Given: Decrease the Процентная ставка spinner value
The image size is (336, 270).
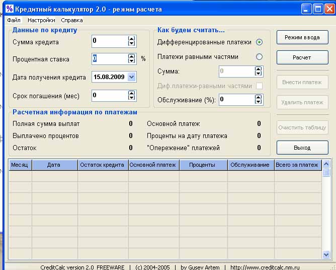Looking at the screenshot, I should coord(131,61).
